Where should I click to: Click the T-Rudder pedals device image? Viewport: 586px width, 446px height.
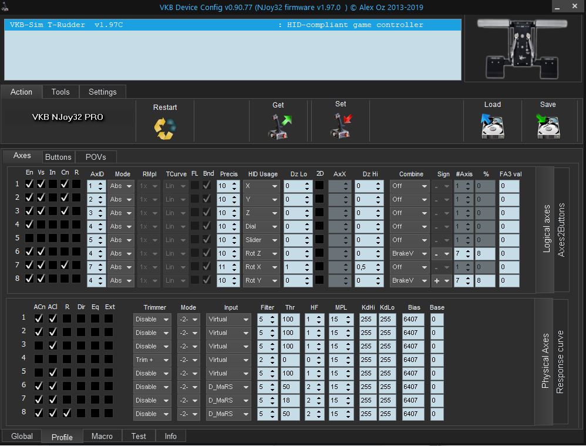[523, 49]
